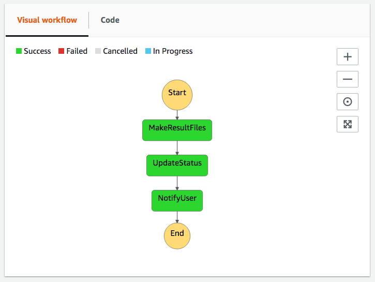The image size is (375, 282).
Task: Switch to the Code tab
Action: pos(110,20)
